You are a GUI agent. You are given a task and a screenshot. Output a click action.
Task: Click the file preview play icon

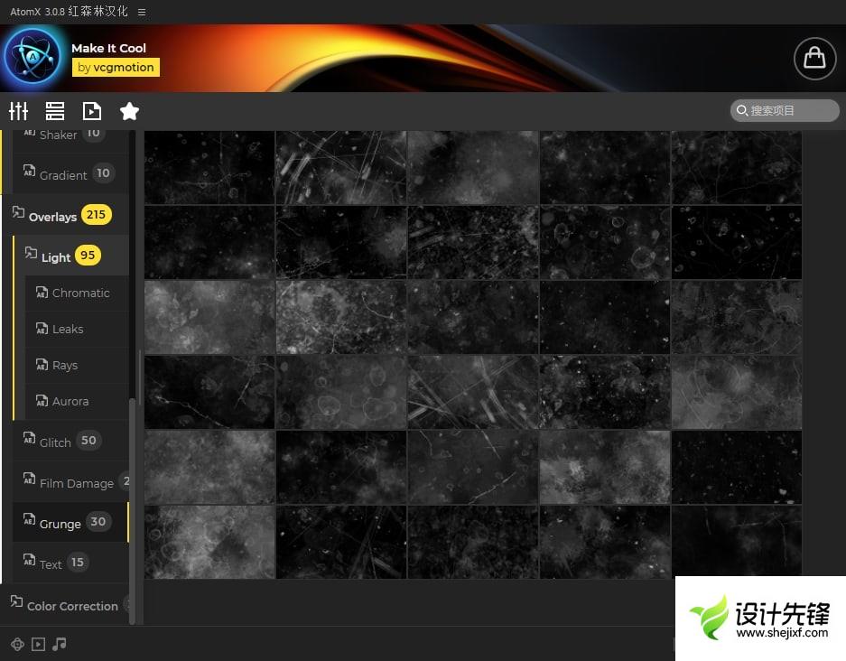92,111
